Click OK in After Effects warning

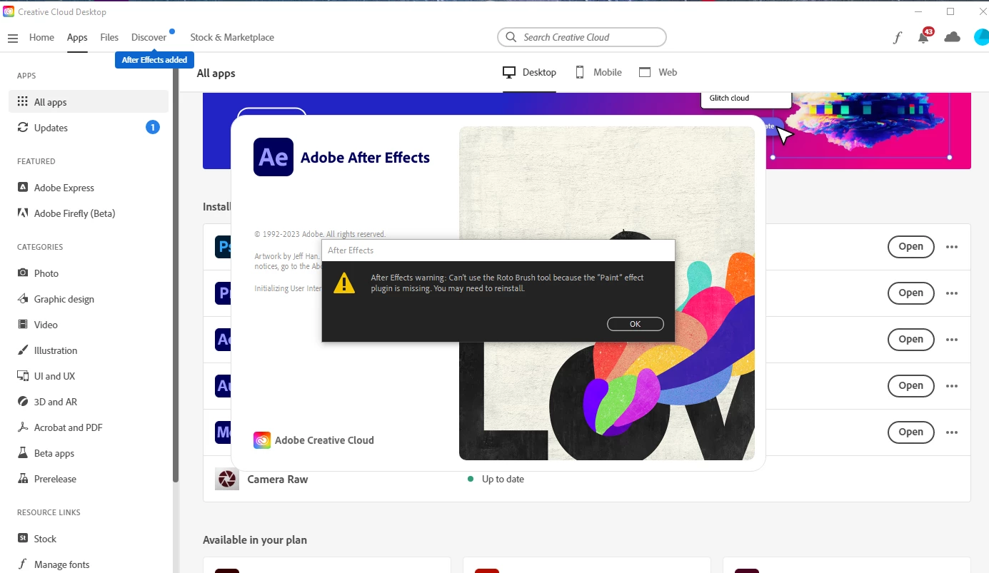(x=636, y=324)
